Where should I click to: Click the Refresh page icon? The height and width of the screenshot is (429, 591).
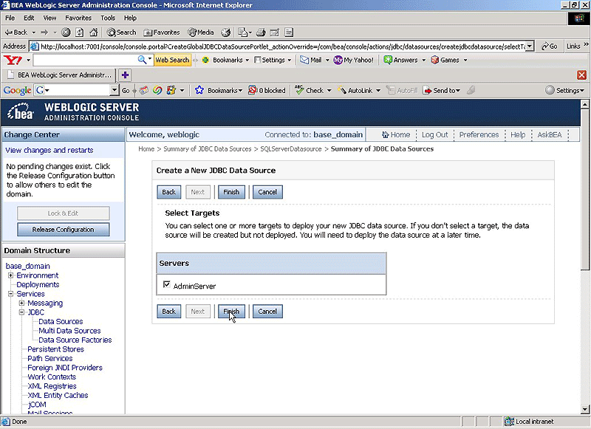(80, 32)
